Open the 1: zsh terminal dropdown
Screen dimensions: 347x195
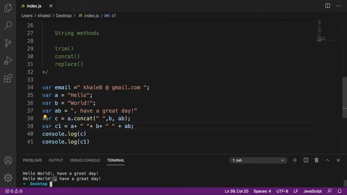pyautogui.click(x=258, y=160)
